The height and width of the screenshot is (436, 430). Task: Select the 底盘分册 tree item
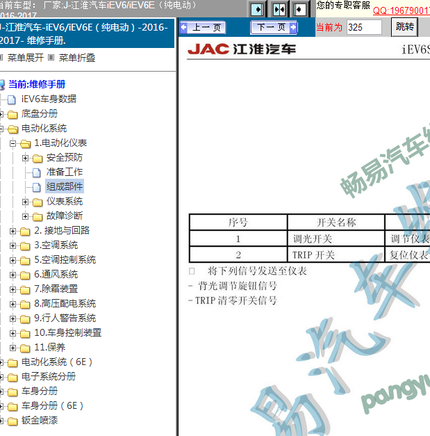tap(40, 114)
